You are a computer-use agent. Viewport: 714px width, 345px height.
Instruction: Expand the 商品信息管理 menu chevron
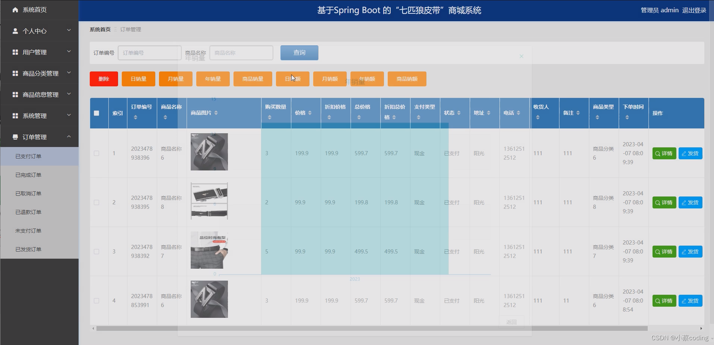coord(69,94)
